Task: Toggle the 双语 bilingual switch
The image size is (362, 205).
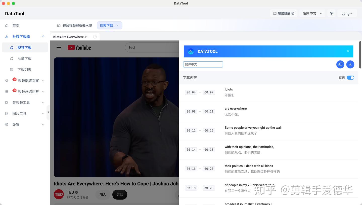Action: [x=350, y=78]
